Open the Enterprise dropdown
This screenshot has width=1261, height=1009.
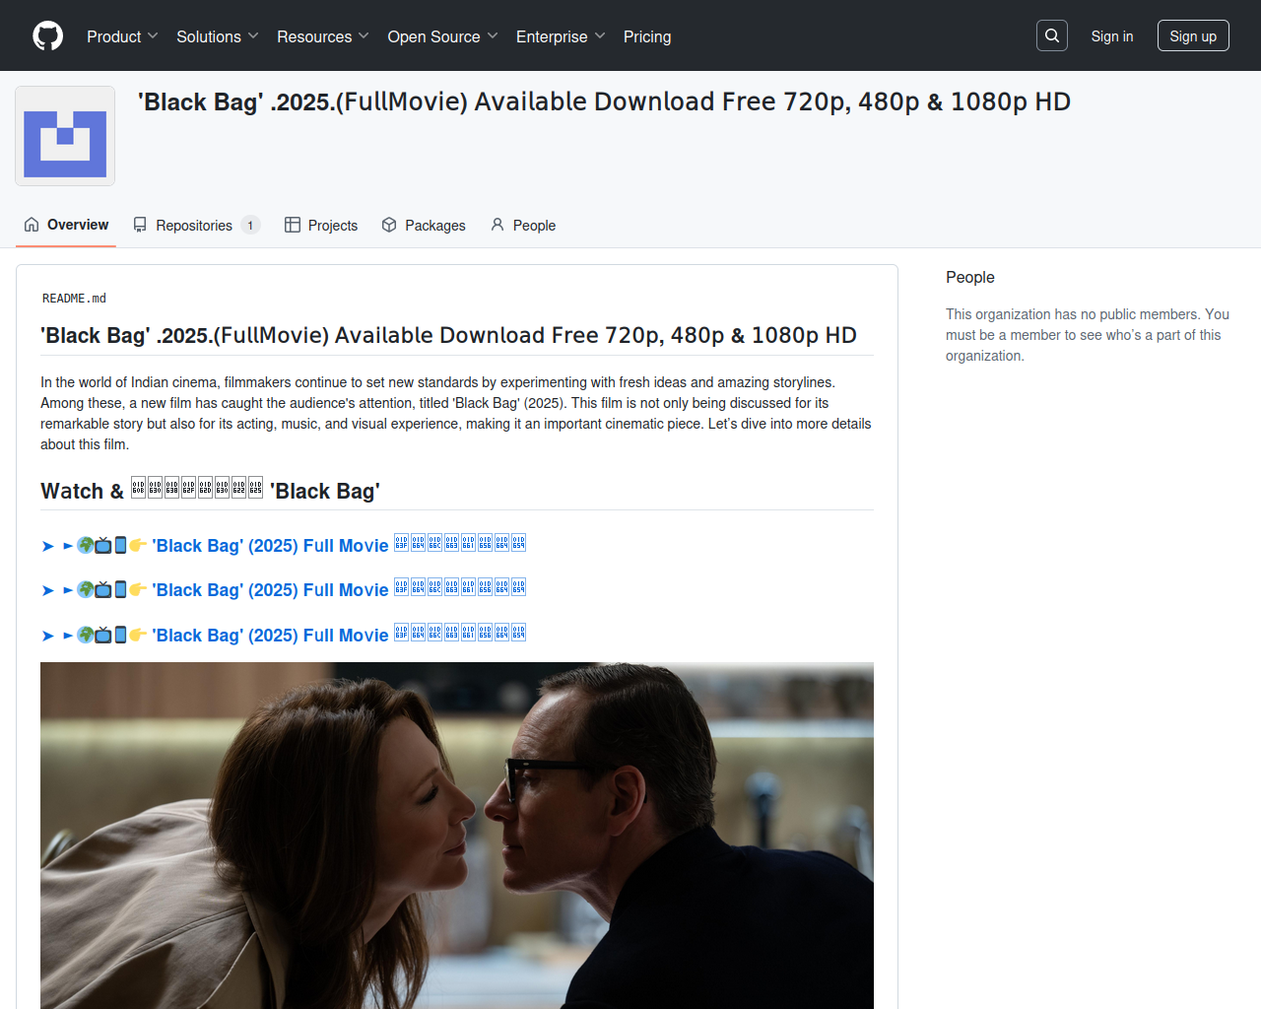coord(560,36)
